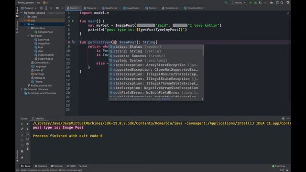Switch to the Status.kt editor tab
Image resolution: width=306 pixels, height=172 pixels.
tap(91, 8)
